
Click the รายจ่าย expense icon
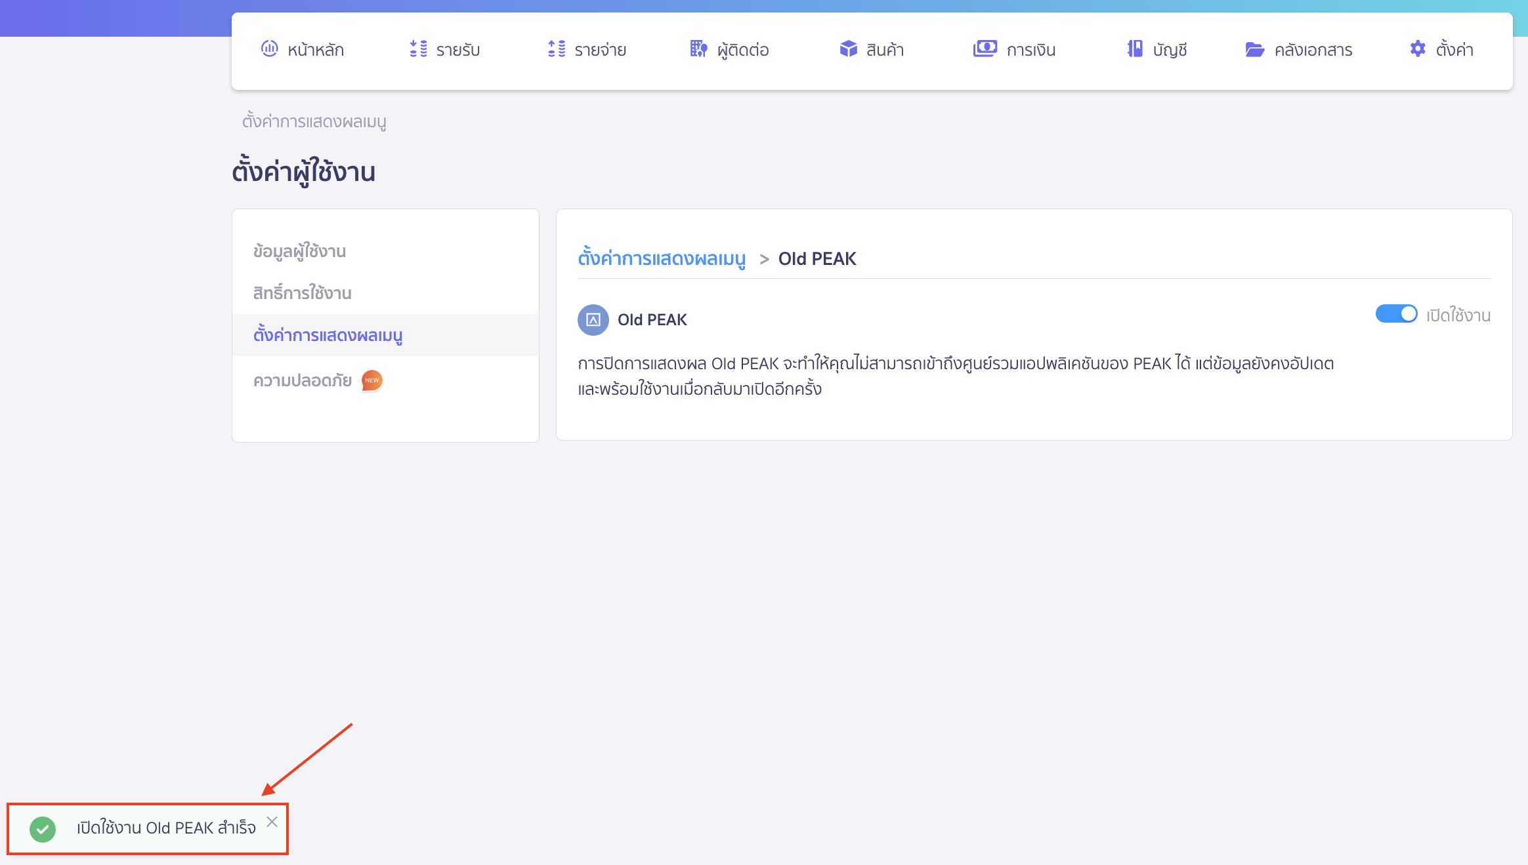[x=557, y=49]
